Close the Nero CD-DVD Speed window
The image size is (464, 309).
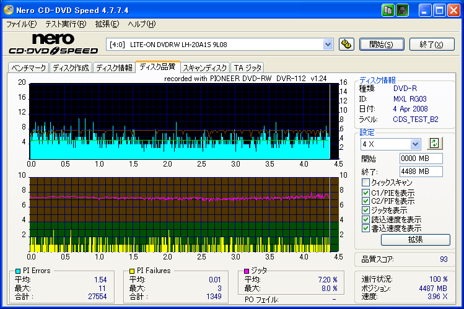tap(453, 11)
